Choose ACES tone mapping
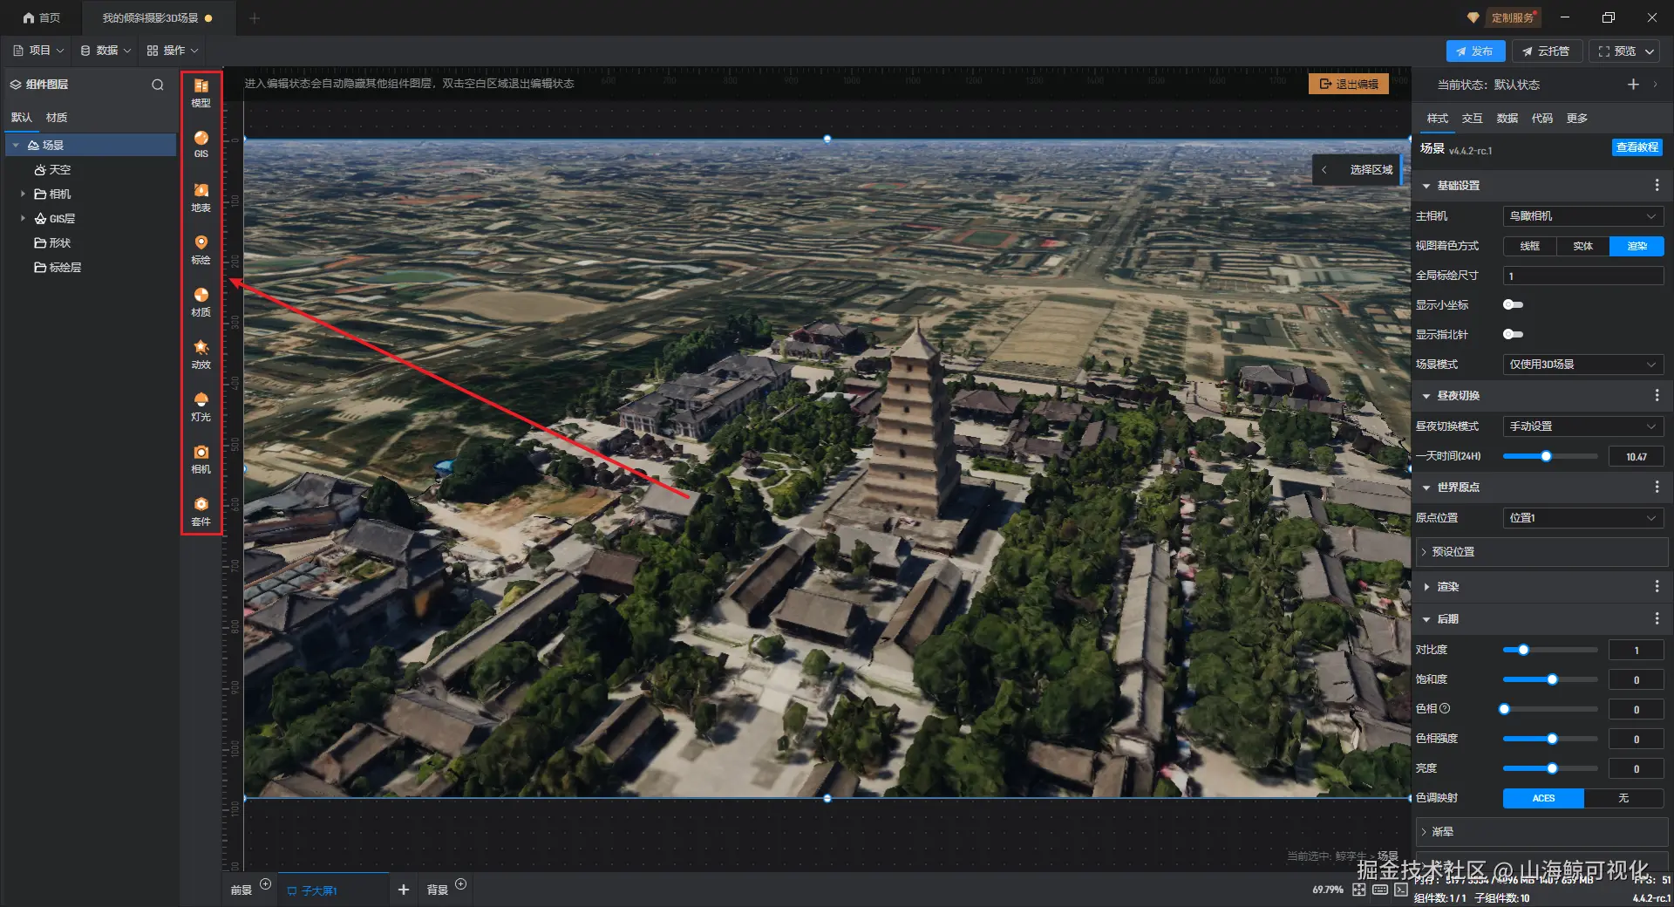The image size is (1674, 907). point(1543,798)
